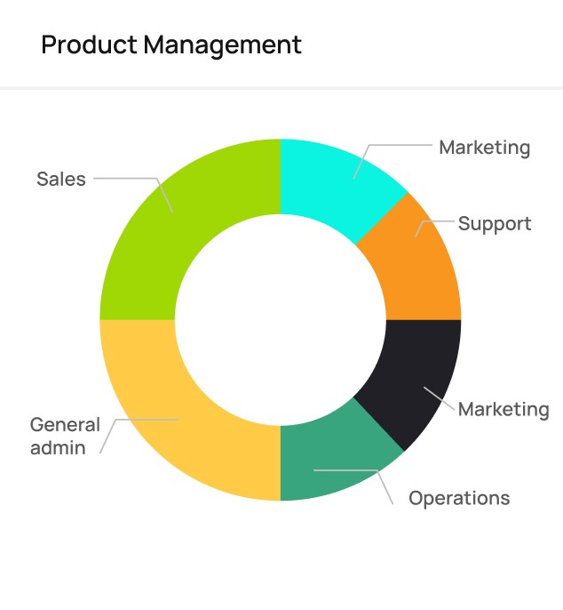Click the Sales label text
Screen dimensions: 563x610
point(61,180)
